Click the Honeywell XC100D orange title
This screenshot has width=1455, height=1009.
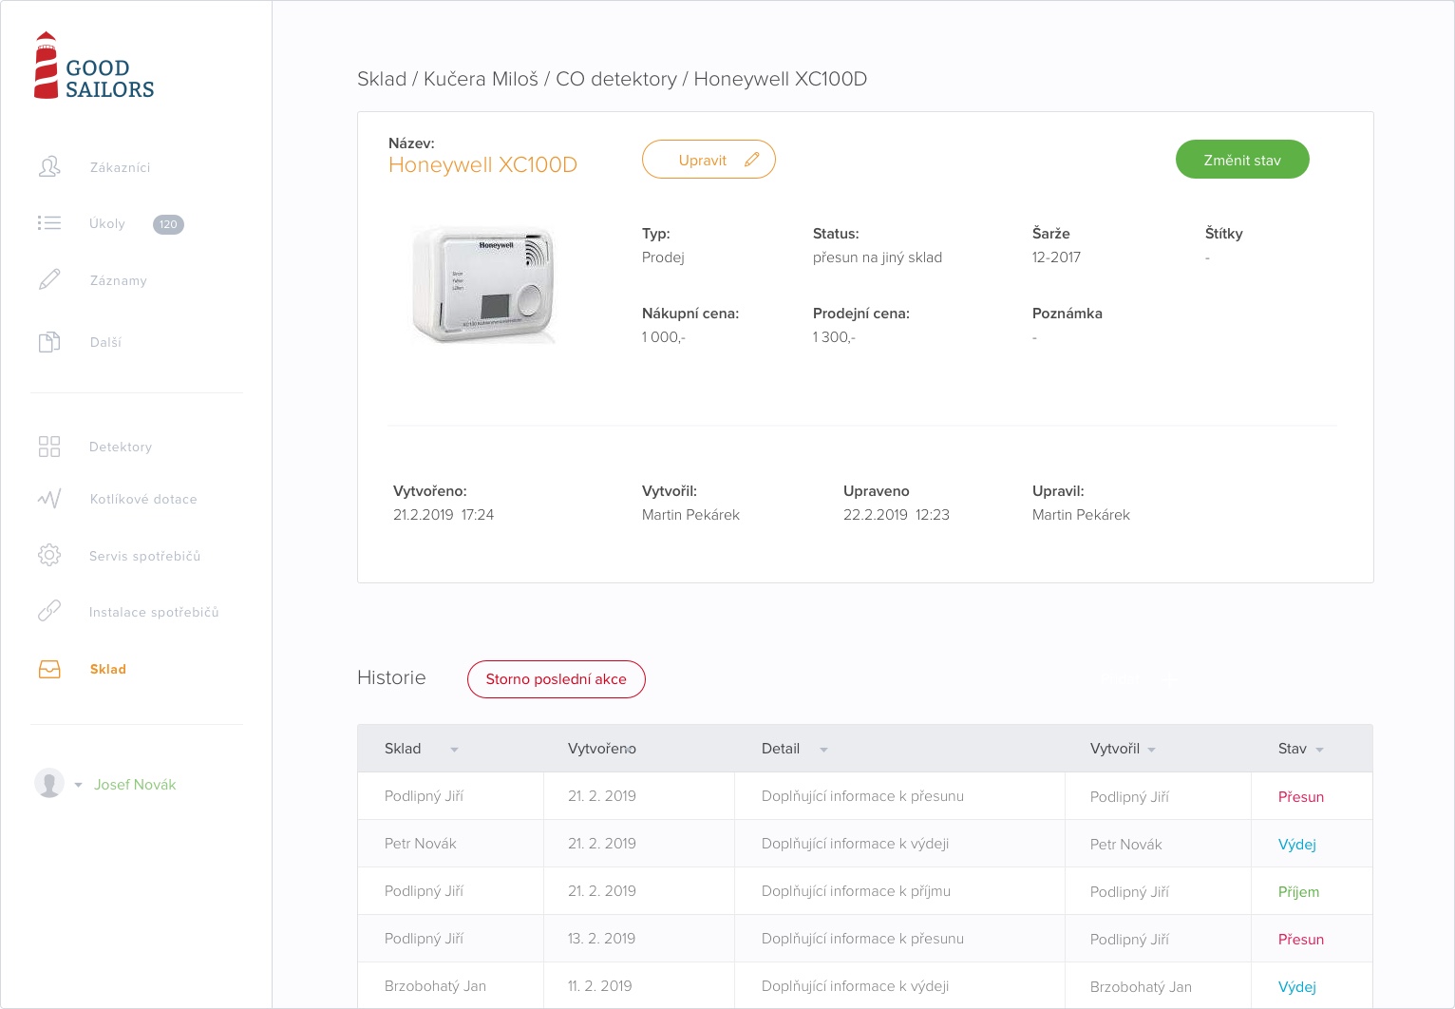coord(482,164)
